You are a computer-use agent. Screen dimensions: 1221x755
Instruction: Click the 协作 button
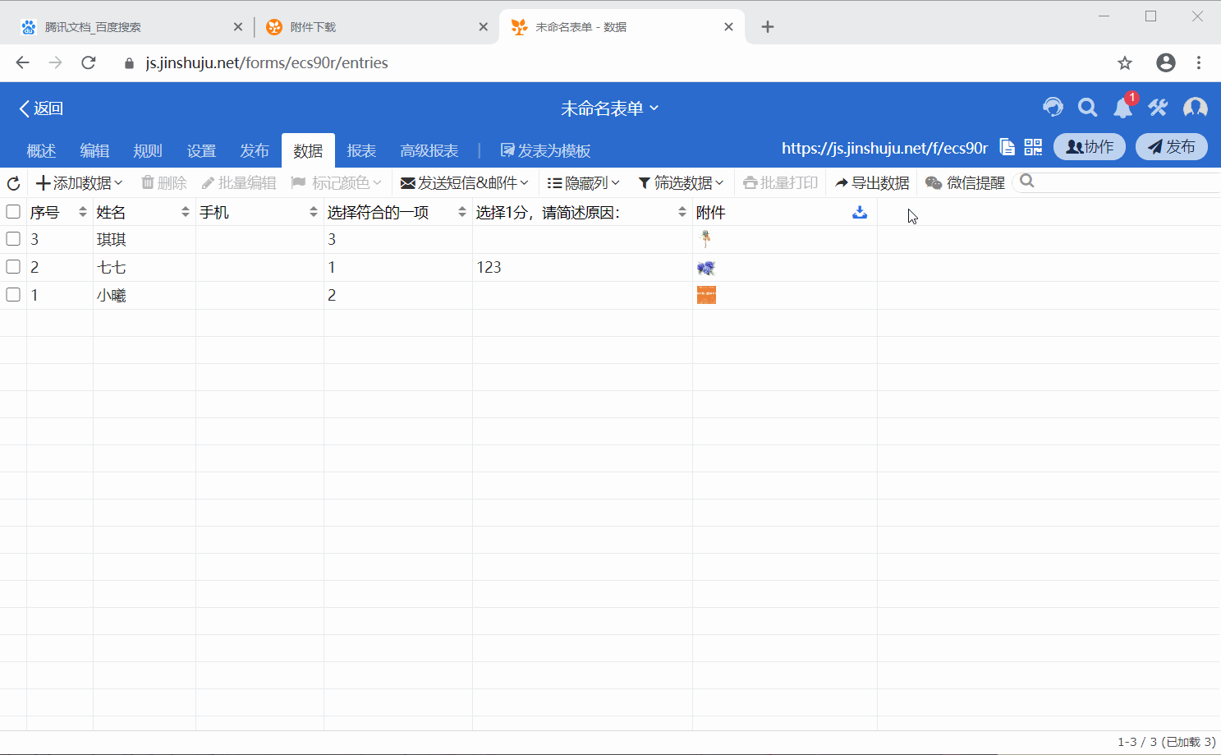tap(1090, 147)
